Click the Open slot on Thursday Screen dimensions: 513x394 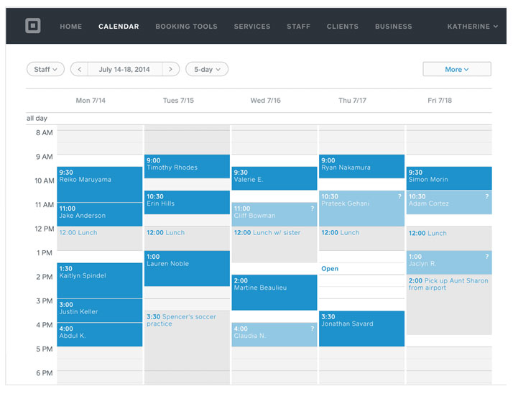pos(330,269)
